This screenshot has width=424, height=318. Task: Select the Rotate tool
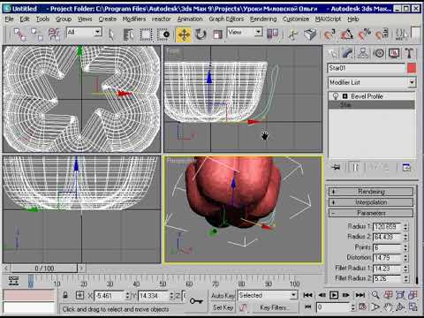[x=201, y=34]
